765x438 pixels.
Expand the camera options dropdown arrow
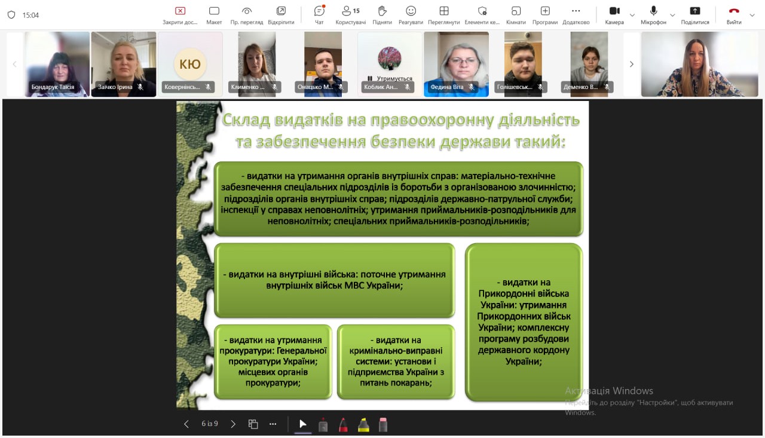click(x=632, y=16)
